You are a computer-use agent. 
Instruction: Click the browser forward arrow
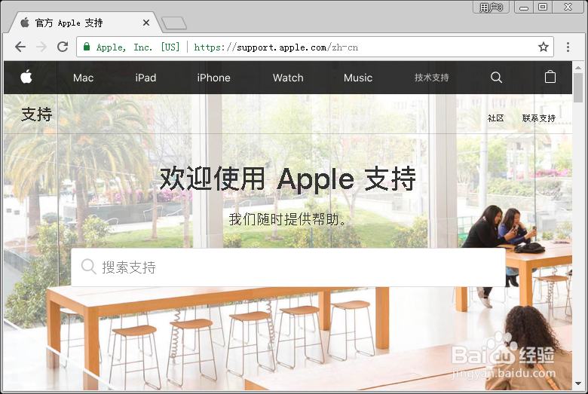click(x=41, y=47)
